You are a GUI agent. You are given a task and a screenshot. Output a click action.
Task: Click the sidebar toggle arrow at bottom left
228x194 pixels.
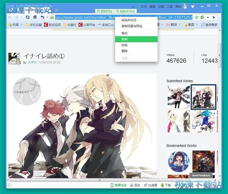click(x=10, y=185)
